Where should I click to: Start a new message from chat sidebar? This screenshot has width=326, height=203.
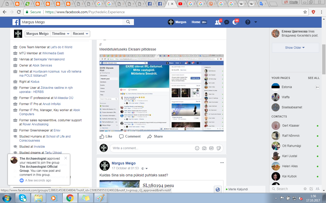(x=311, y=189)
